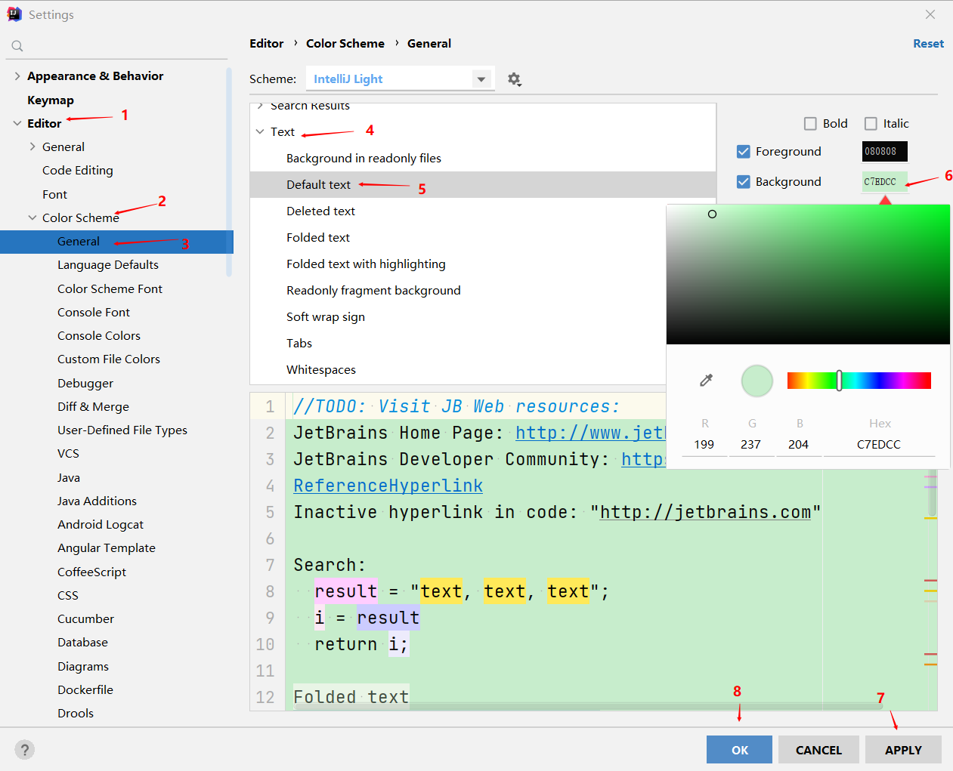The width and height of the screenshot is (953, 771).
Task: Click the settings tree scrollbar
Action: [x=229, y=172]
